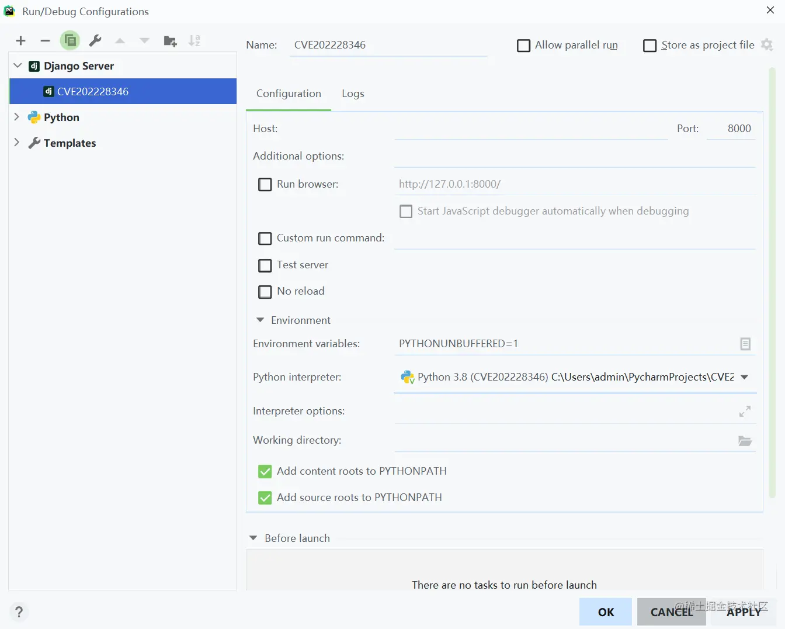785x629 pixels.
Task: Collapse the Environment section
Action: pyautogui.click(x=260, y=320)
